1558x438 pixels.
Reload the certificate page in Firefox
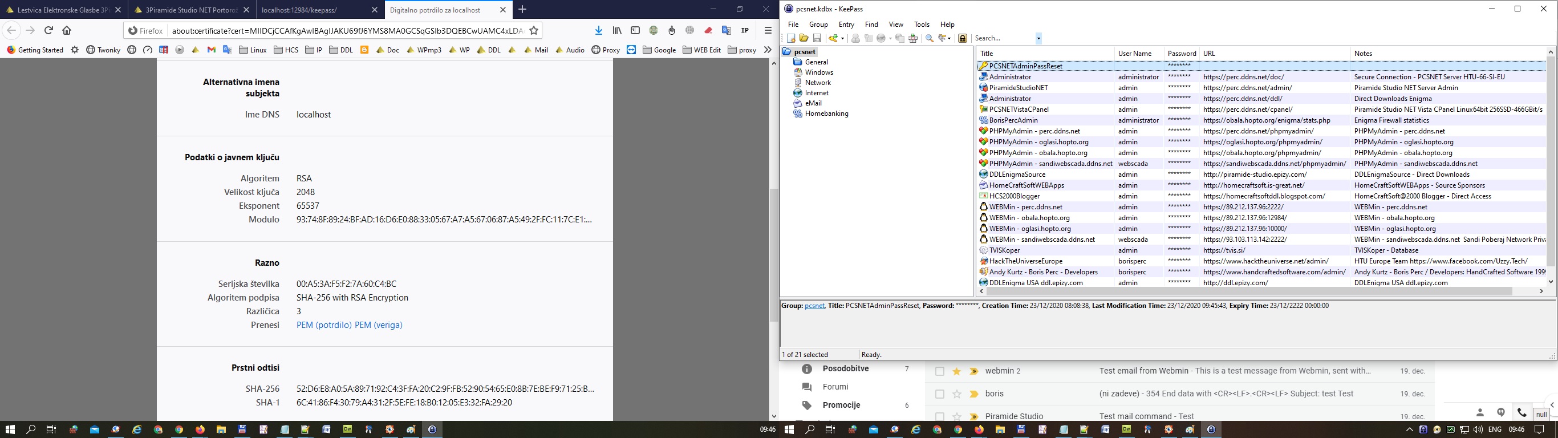click(x=49, y=30)
